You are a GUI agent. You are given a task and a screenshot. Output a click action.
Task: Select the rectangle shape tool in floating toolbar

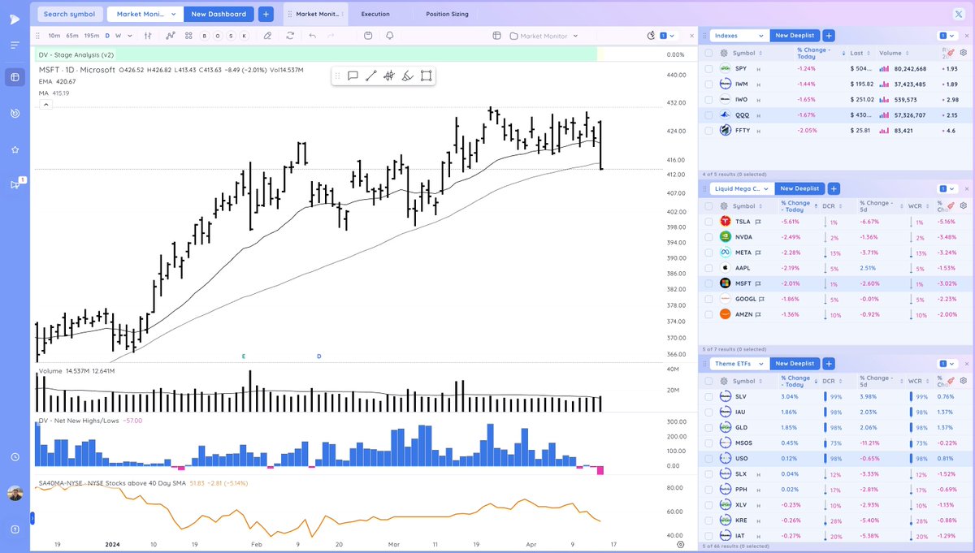pyautogui.click(x=426, y=76)
